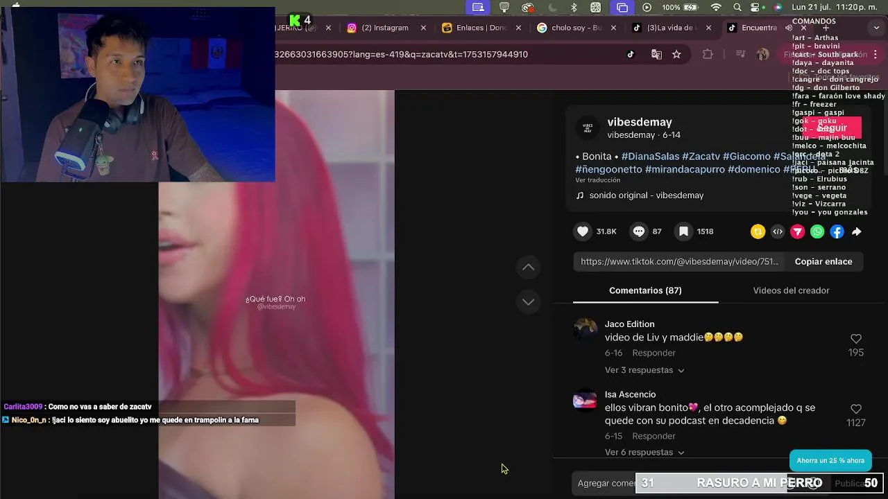Go to previous video with up arrow
The width and height of the screenshot is (888, 499).
[529, 267]
